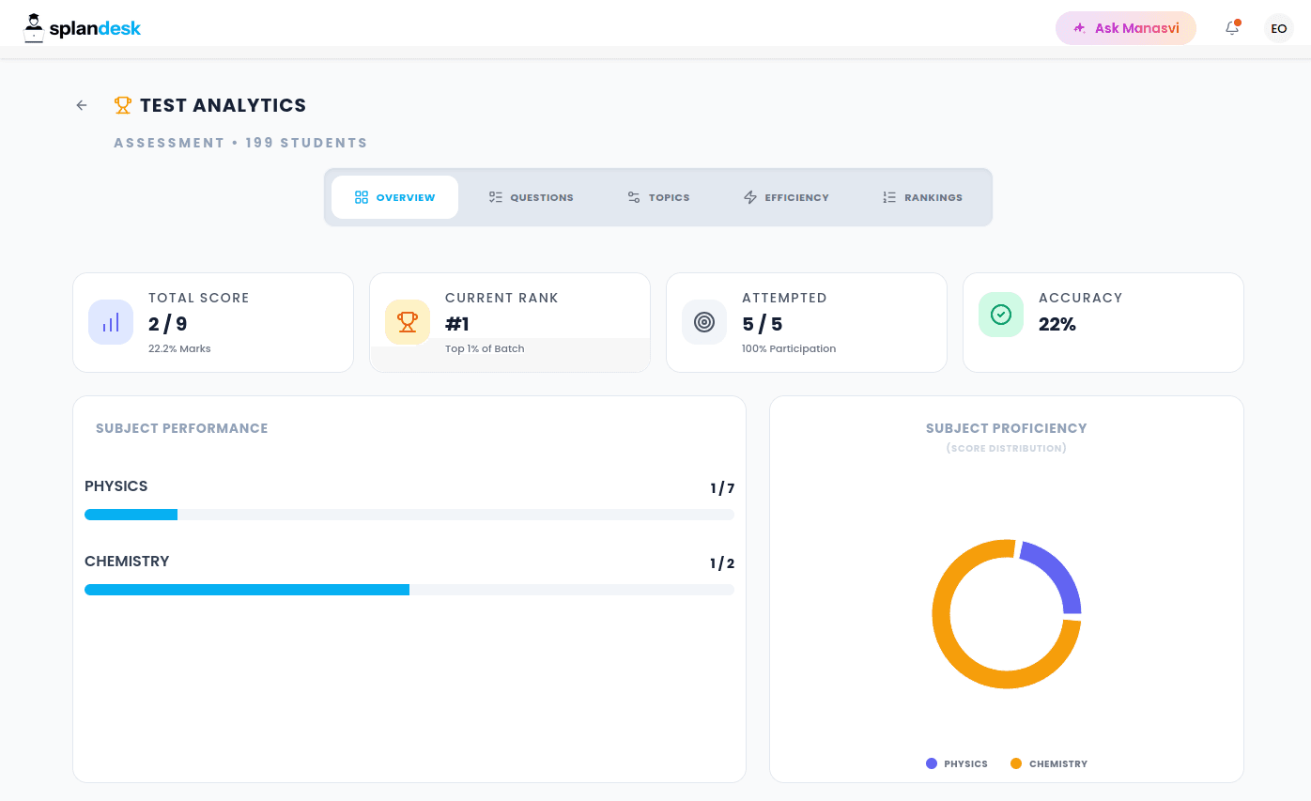Viewport: 1311px width, 801px height.
Task: Open the Rankings tab
Action: (921, 197)
